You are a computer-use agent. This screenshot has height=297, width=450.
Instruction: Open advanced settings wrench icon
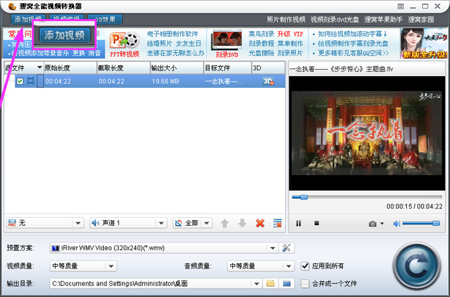[287, 247]
